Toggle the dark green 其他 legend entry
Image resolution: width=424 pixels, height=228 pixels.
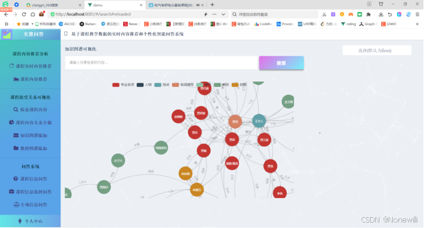[x=221, y=85]
